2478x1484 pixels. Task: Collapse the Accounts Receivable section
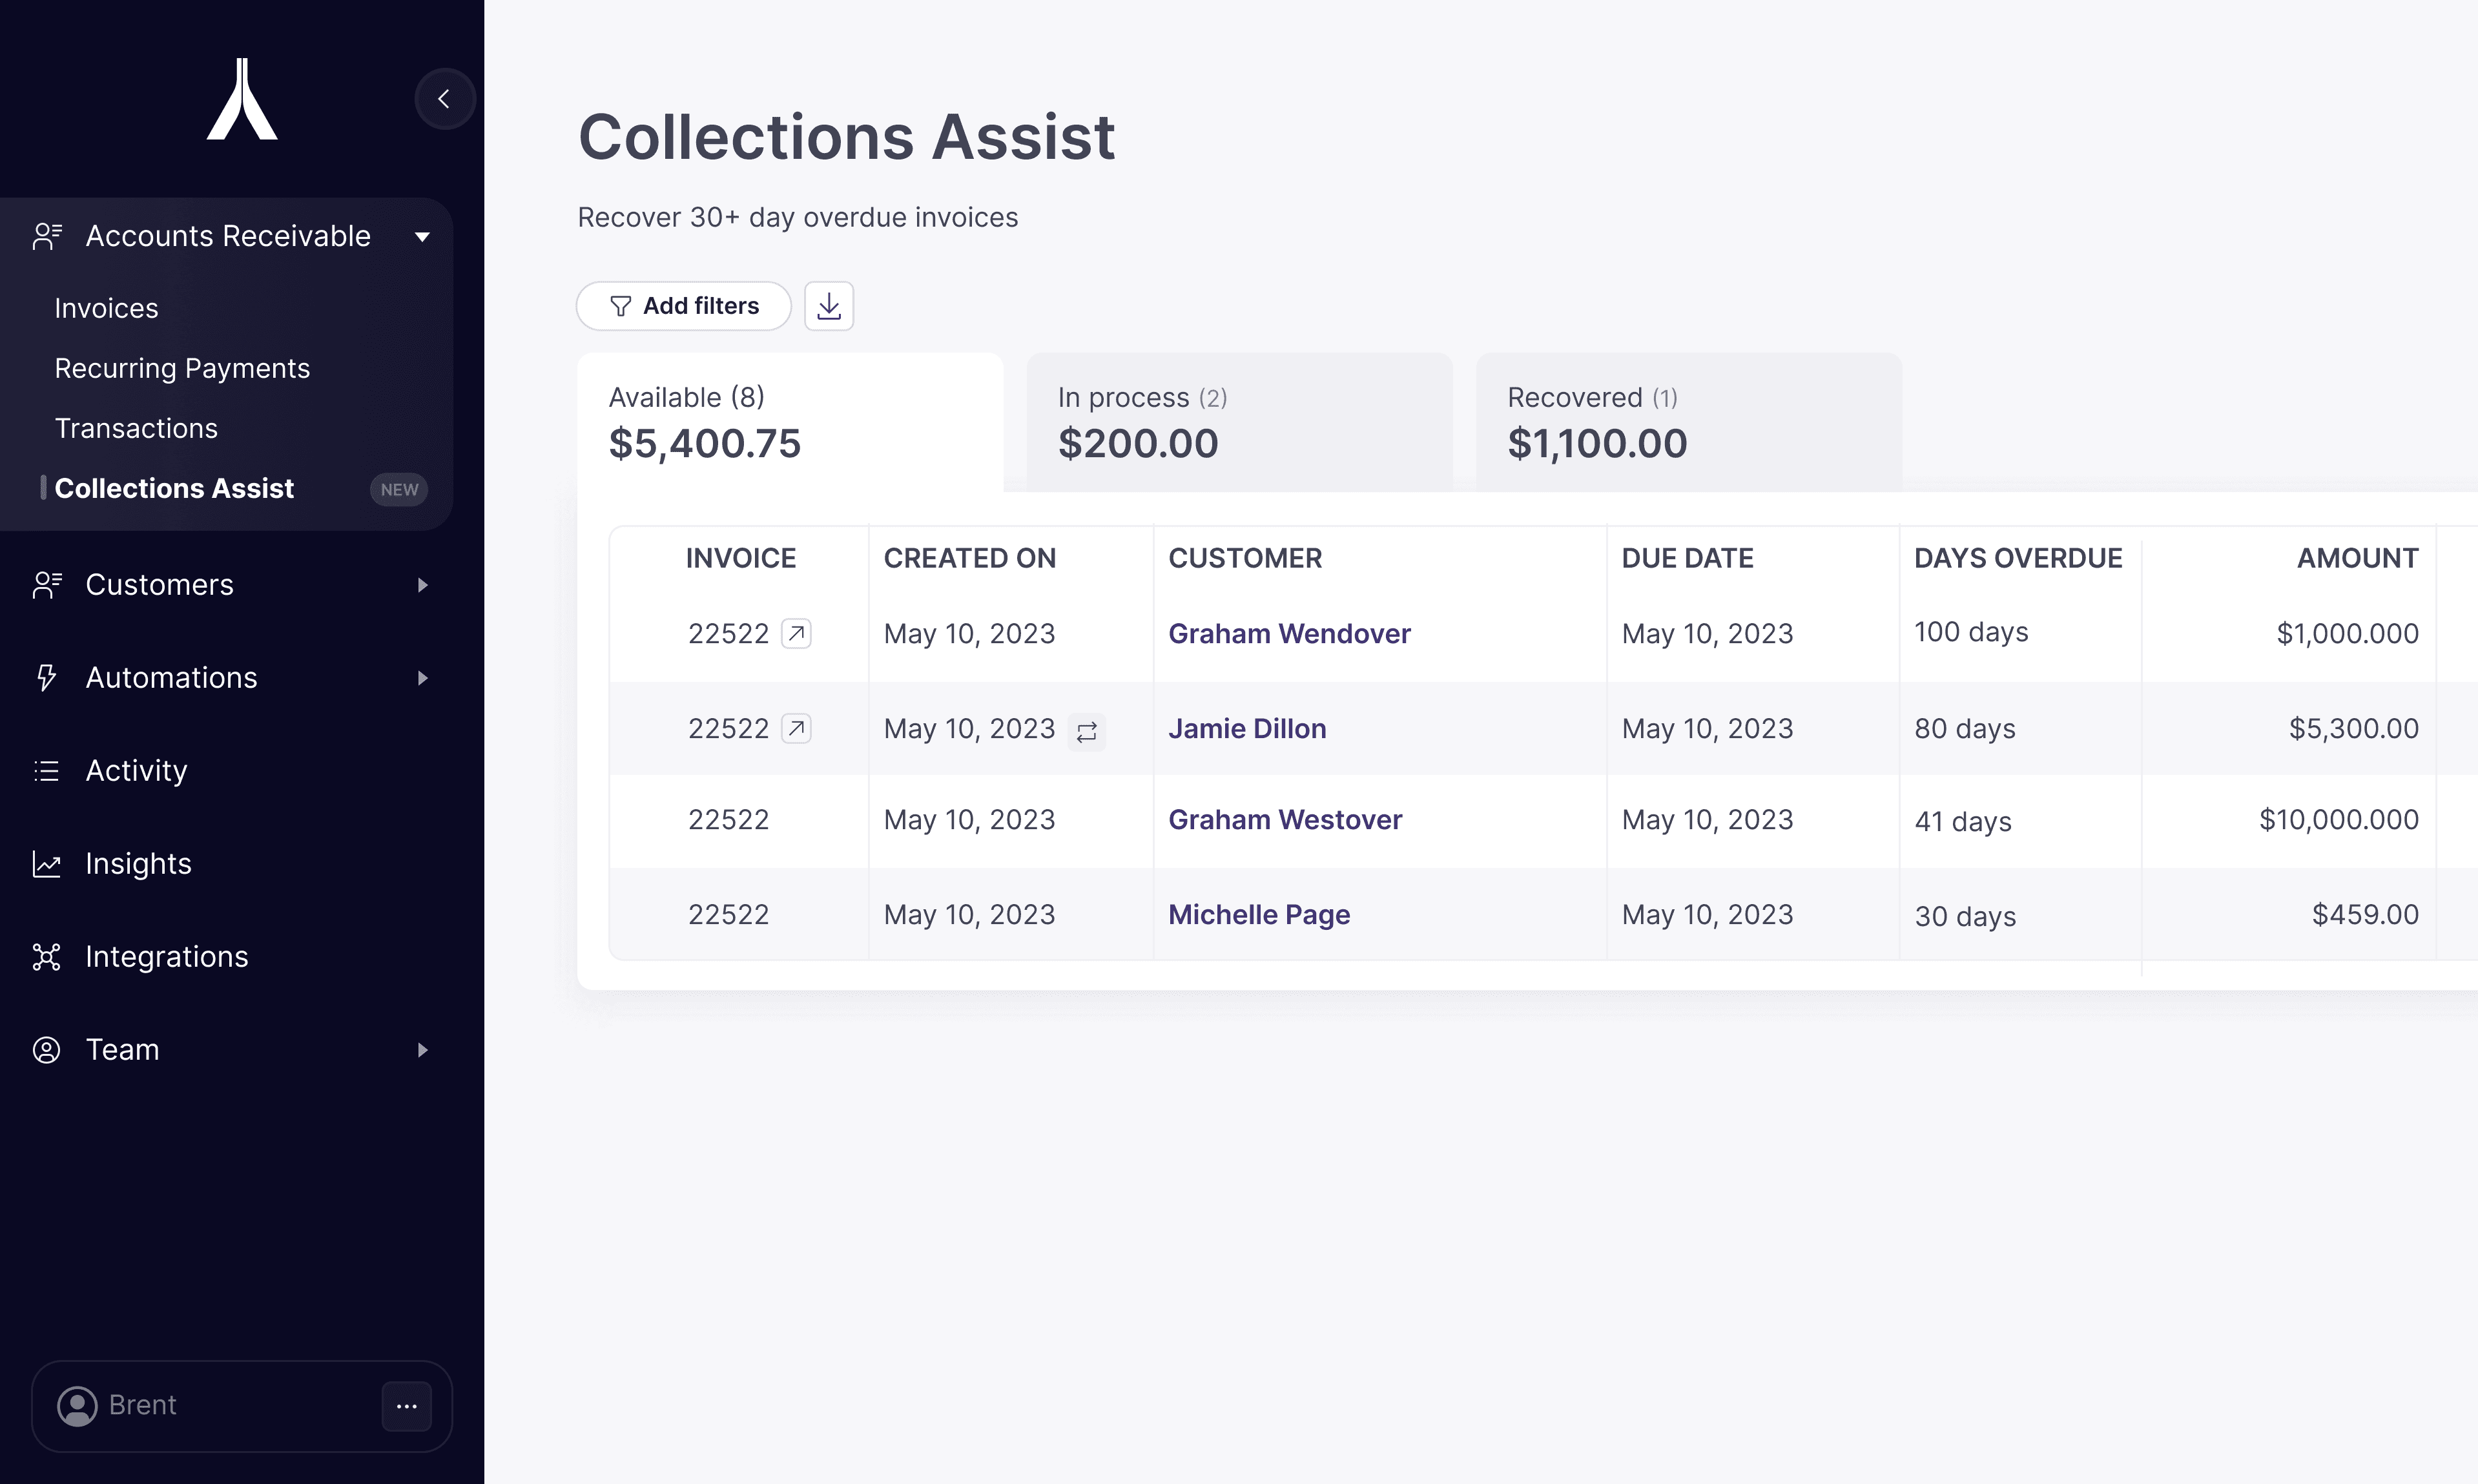pyautogui.click(x=422, y=237)
